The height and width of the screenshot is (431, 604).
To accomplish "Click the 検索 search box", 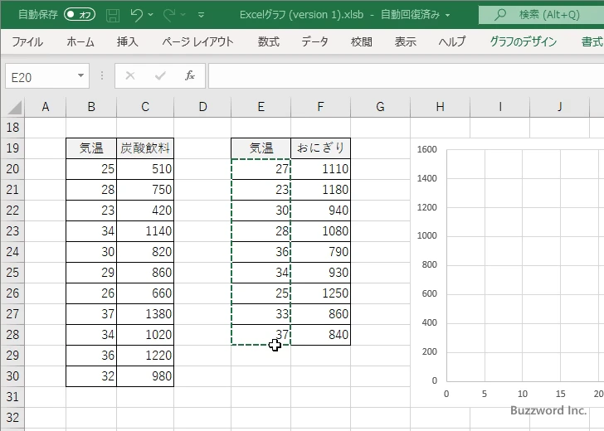I will [541, 15].
